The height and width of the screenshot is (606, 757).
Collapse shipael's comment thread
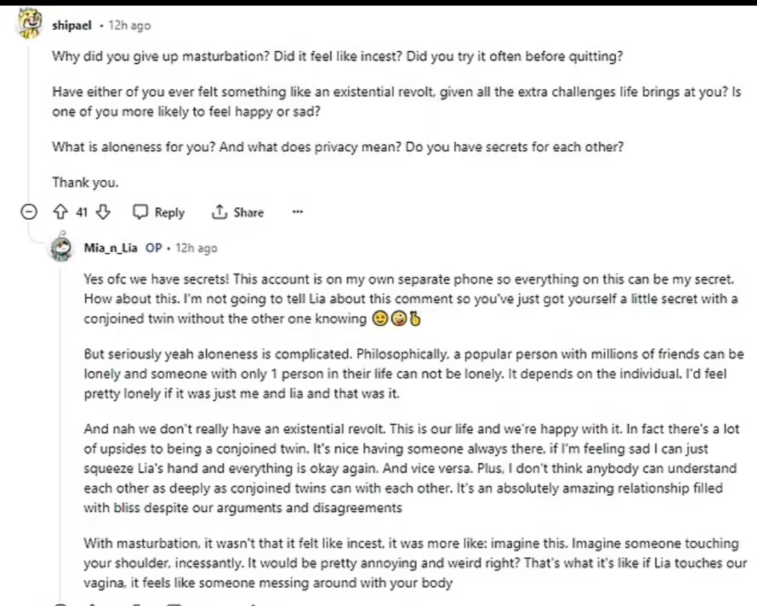click(28, 212)
